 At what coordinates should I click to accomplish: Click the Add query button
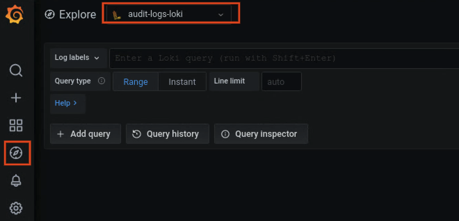pos(85,134)
